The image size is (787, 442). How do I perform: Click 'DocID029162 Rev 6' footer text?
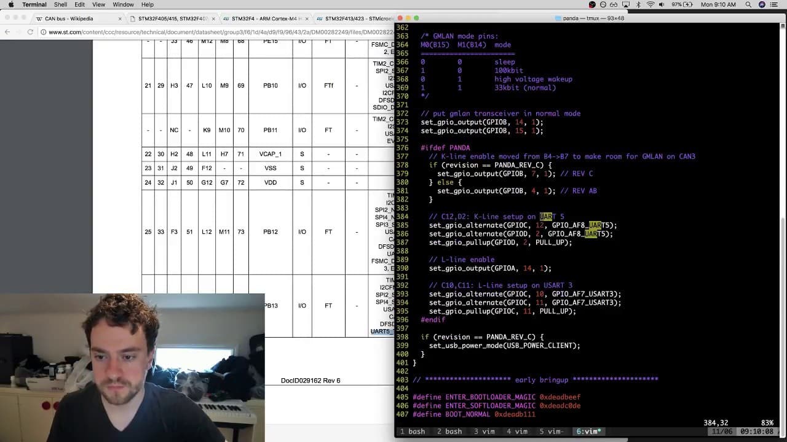(x=310, y=381)
